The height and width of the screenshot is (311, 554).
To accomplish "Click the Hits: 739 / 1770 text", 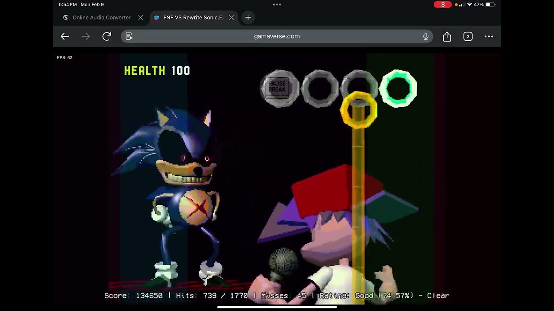I will point(212,295).
